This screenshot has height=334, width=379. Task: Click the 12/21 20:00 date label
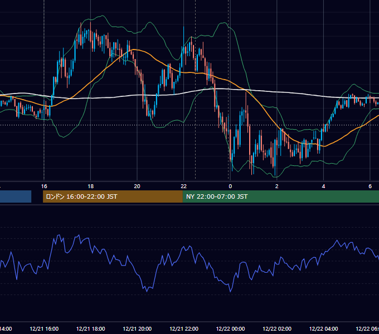[x=137, y=328]
